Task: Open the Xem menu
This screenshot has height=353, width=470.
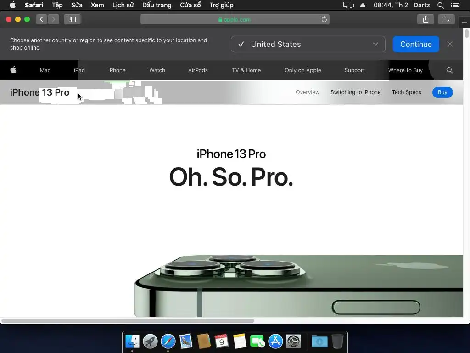Action: [x=97, y=5]
